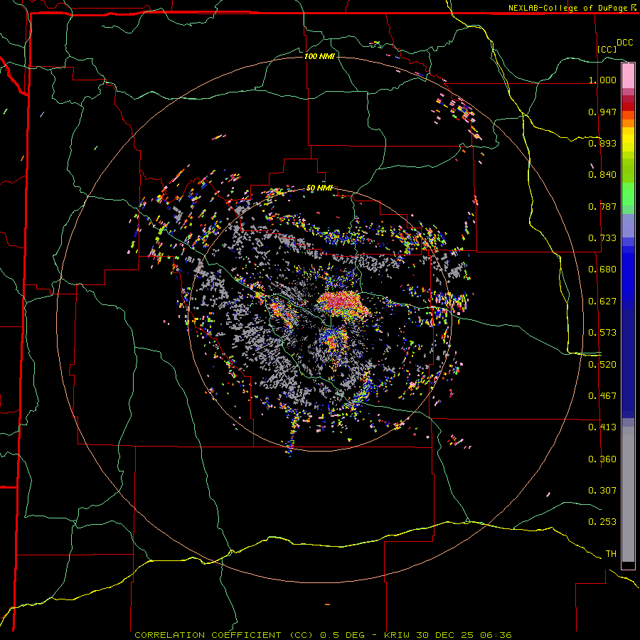Click the 0.733 color scale label
This screenshot has width=640, height=640.
tap(602, 238)
